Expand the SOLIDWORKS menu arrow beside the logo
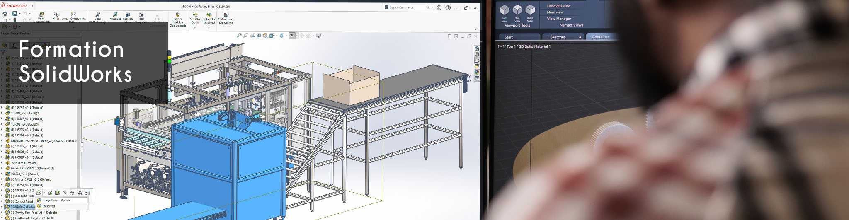The width and height of the screenshot is (849, 220). [x=32, y=6]
